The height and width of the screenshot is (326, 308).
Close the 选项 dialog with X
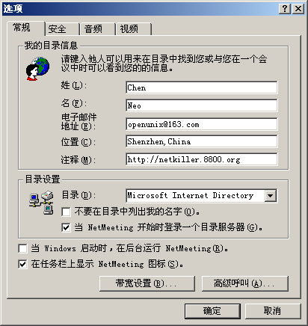point(298,9)
